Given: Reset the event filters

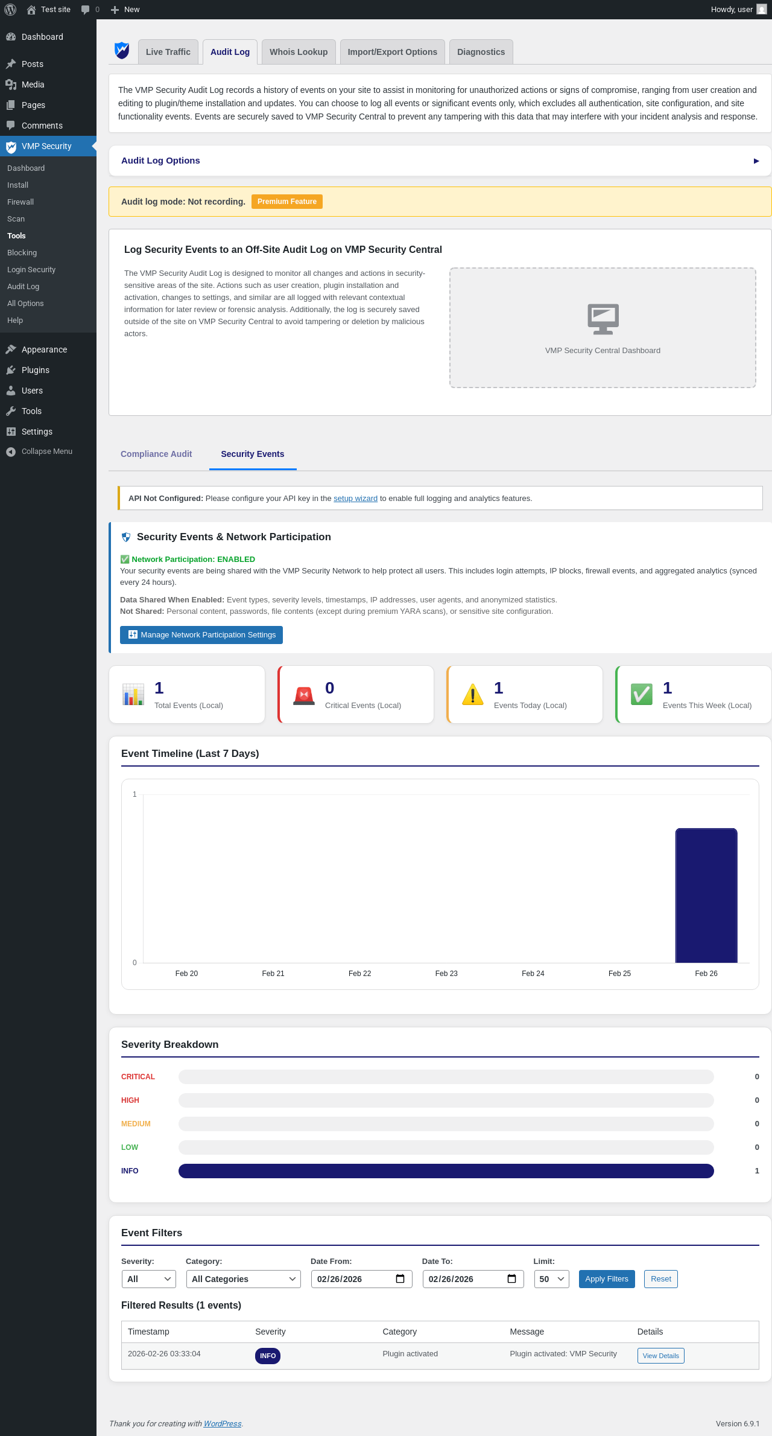Looking at the screenshot, I should 661,1279.
